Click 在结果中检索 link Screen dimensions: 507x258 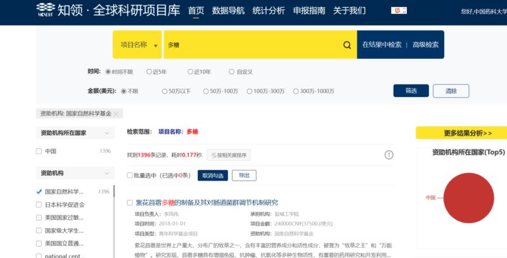click(x=382, y=45)
